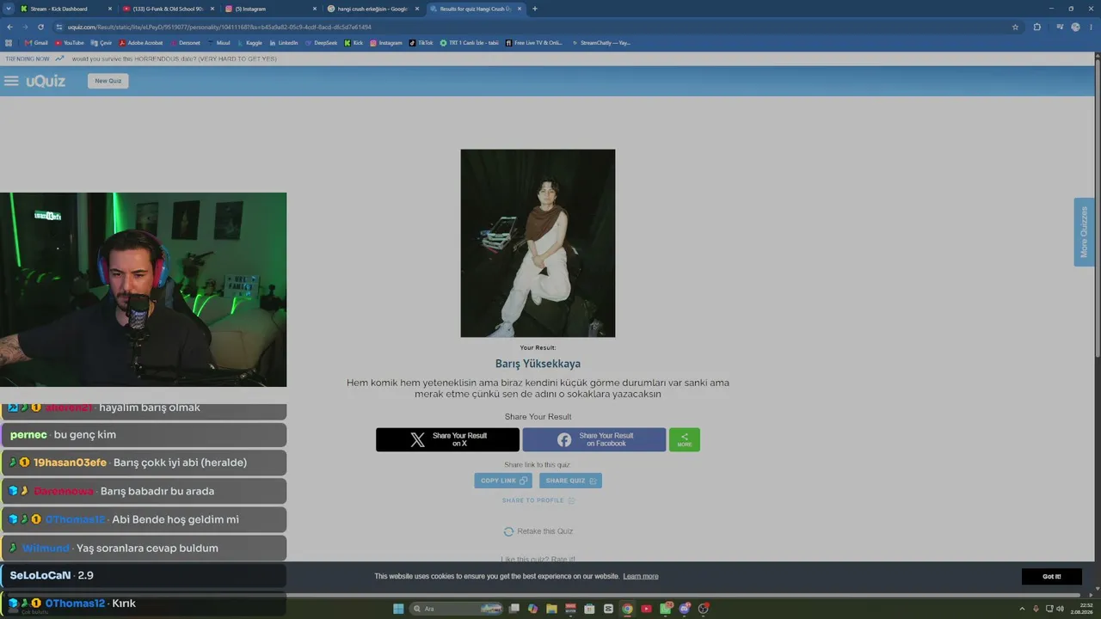Open the More Quizzes side tab
Screen dimensions: 1101x619
1084,232
